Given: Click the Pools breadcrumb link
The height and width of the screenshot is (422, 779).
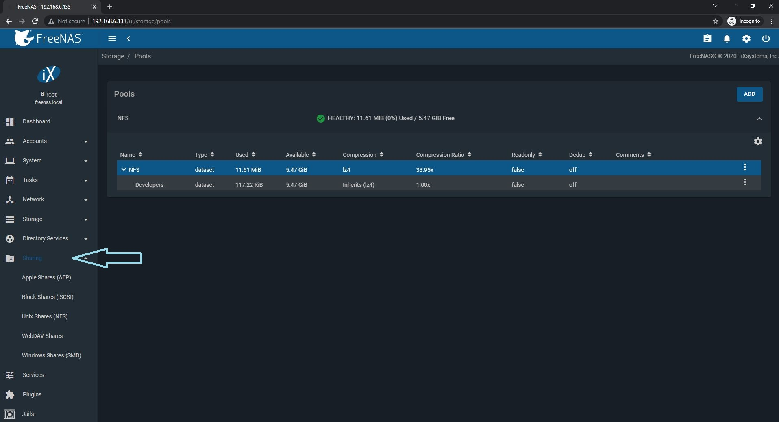Looking at the screenshot, I should tap(143, 56).
